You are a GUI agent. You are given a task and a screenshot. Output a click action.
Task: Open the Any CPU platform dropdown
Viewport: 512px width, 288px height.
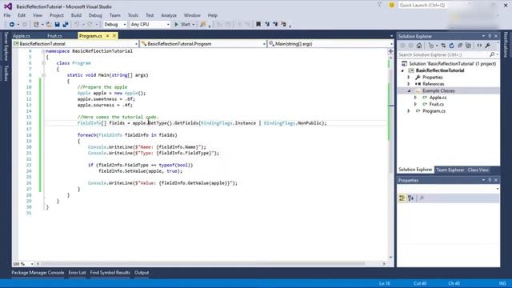[x=168, y=25]
